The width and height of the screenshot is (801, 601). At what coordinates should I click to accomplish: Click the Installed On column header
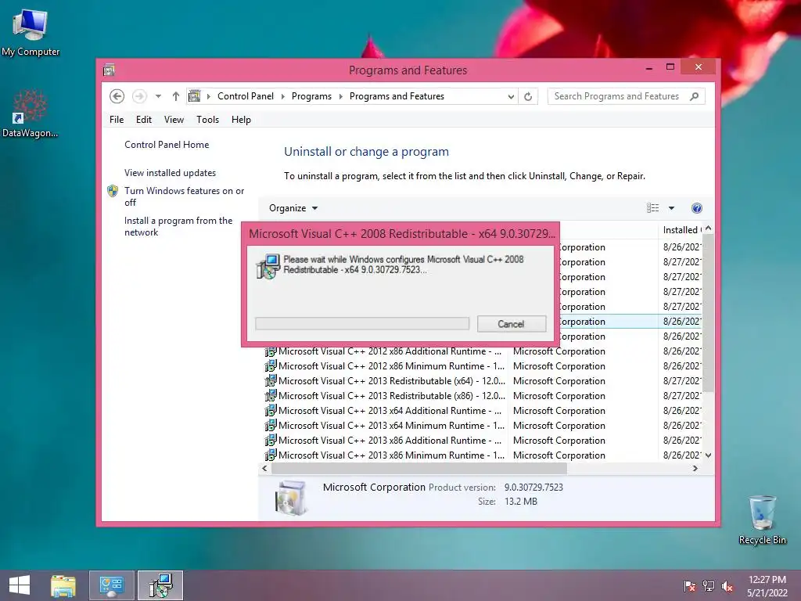click(x=681, y=230)
